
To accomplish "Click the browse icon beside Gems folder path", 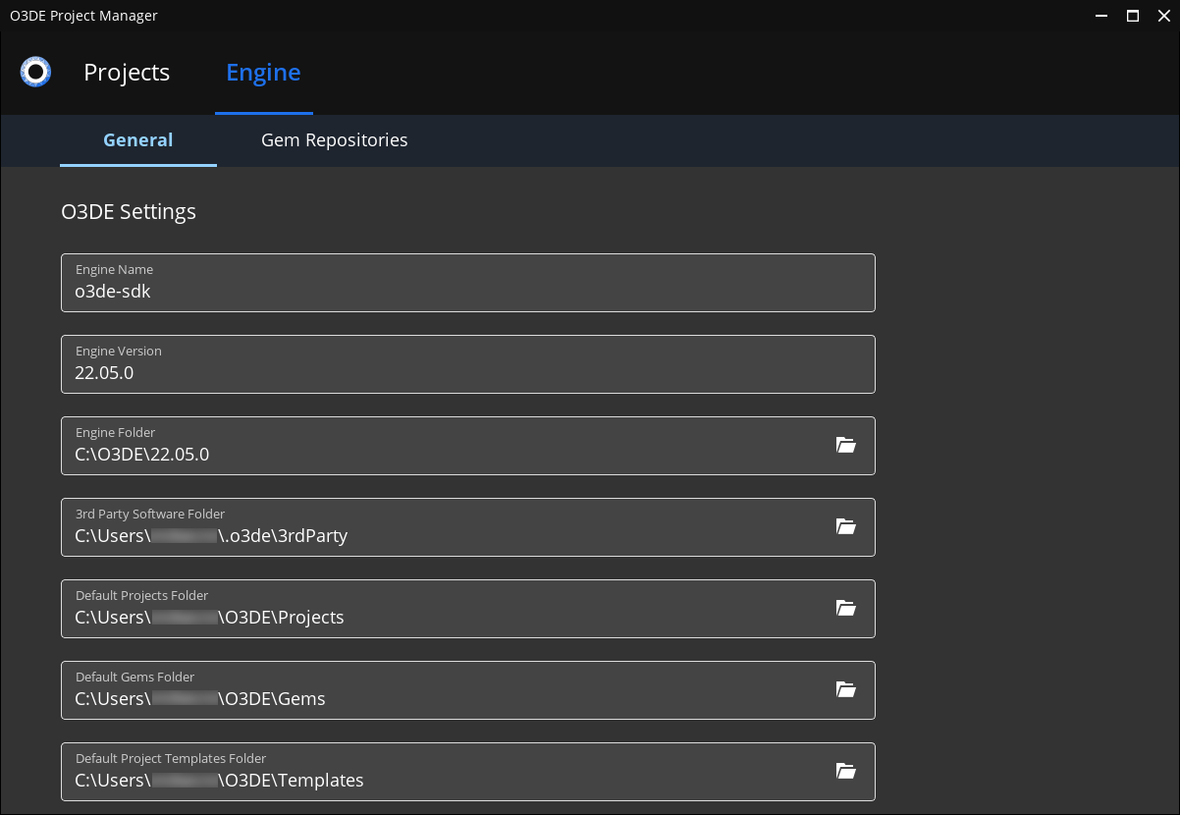I will tap(846, 689).
